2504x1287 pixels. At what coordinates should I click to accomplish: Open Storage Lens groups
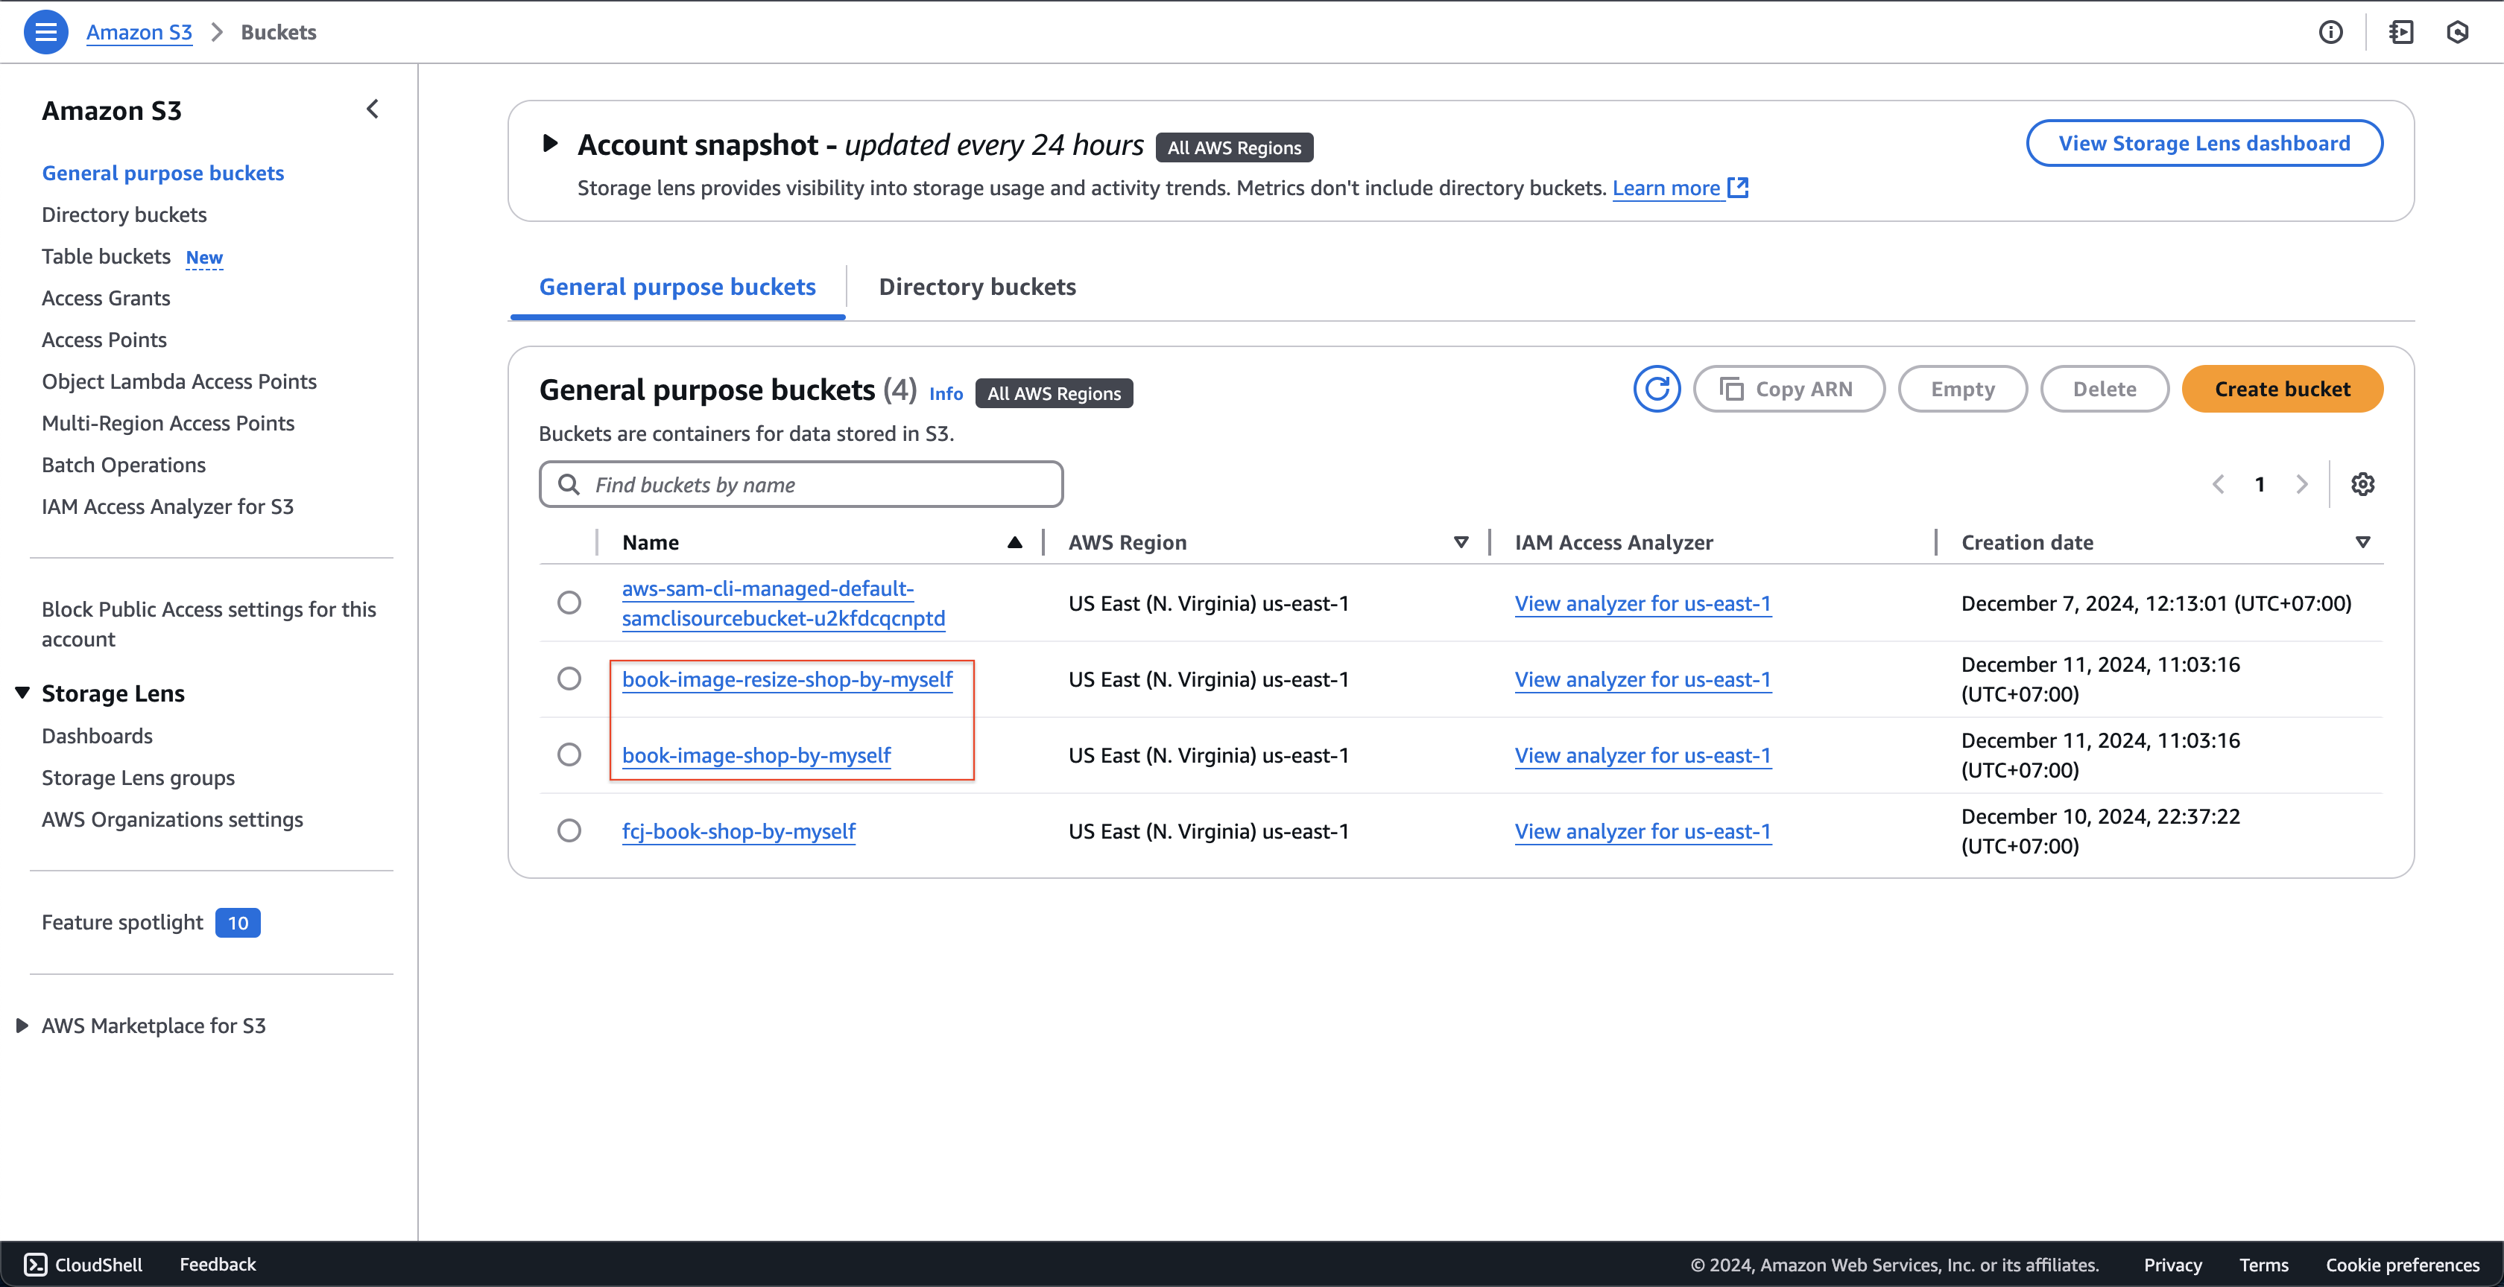tap(138, 778)
